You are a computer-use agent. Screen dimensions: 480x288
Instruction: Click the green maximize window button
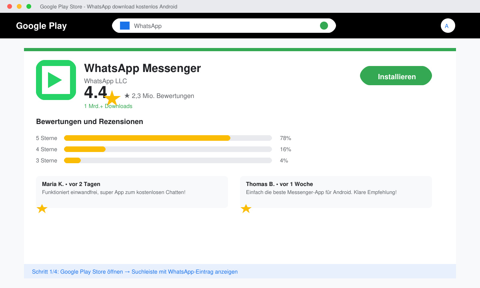(x=29, y=6)
